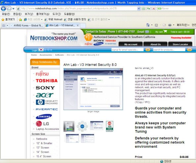Select the Sony brand logo in sidebar
This screenshot has width=196, height=163.
coord(45,88)
